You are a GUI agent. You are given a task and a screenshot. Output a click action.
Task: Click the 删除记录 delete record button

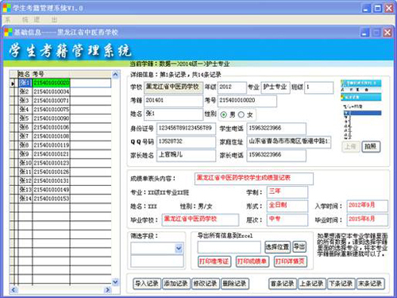(x=234, y=284)
